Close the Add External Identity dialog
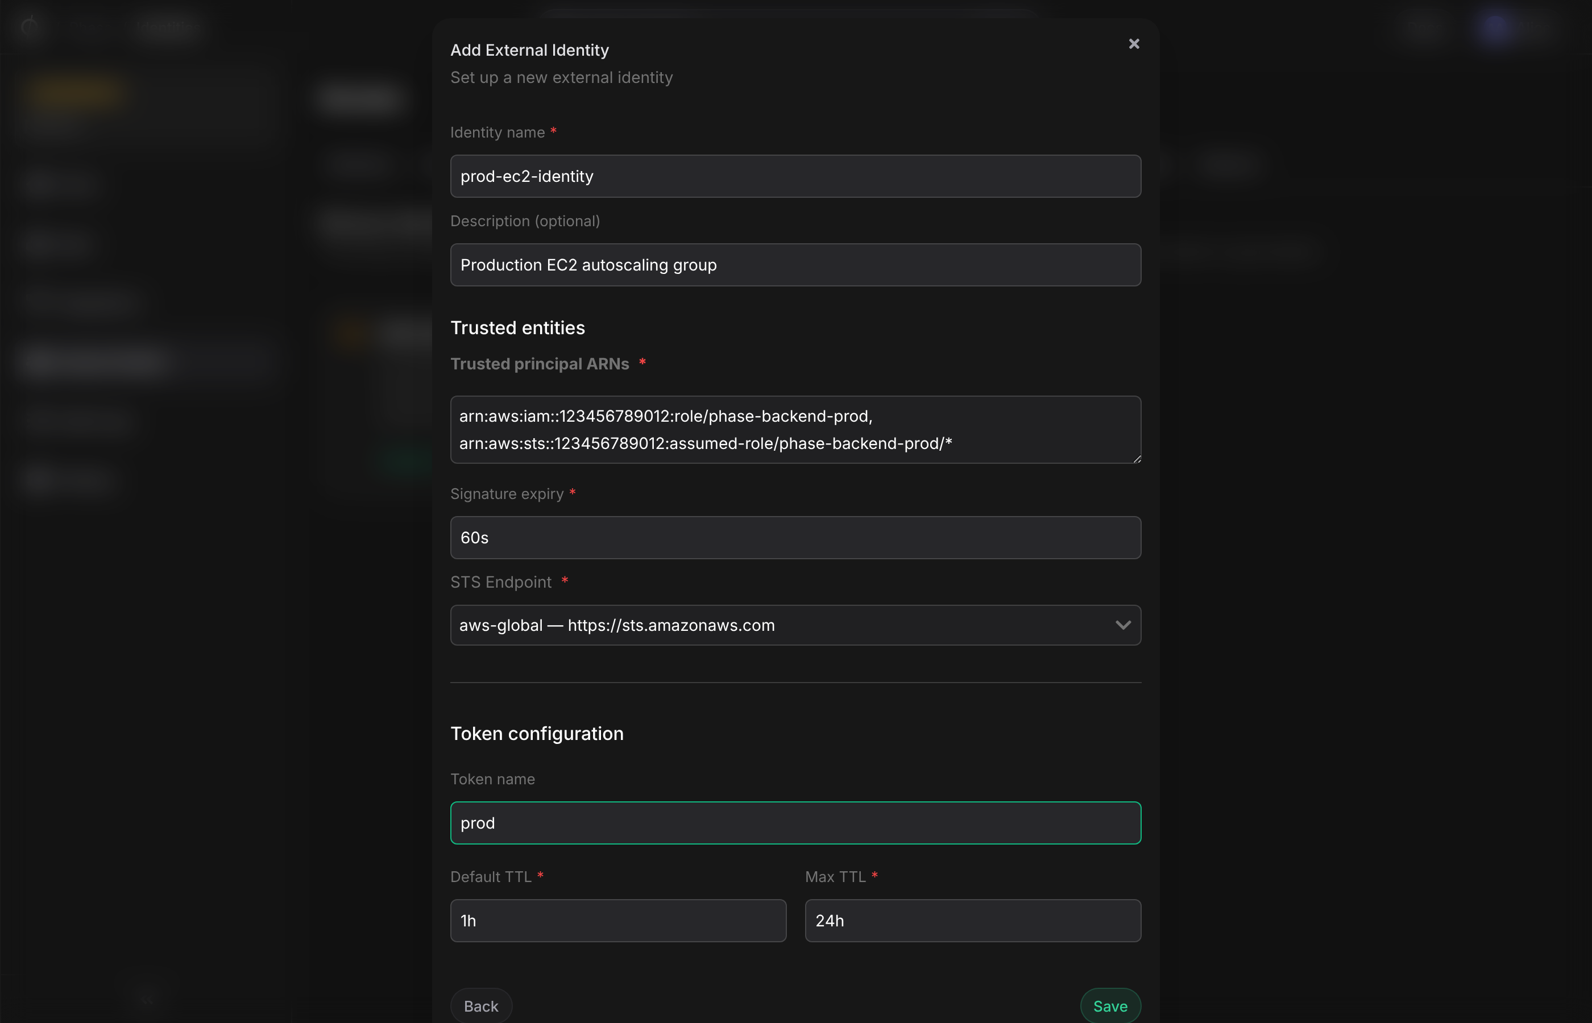1592x1023 pixels. [1134, 44]
